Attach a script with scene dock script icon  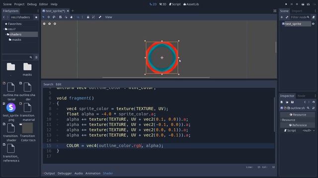pos(314,17)
